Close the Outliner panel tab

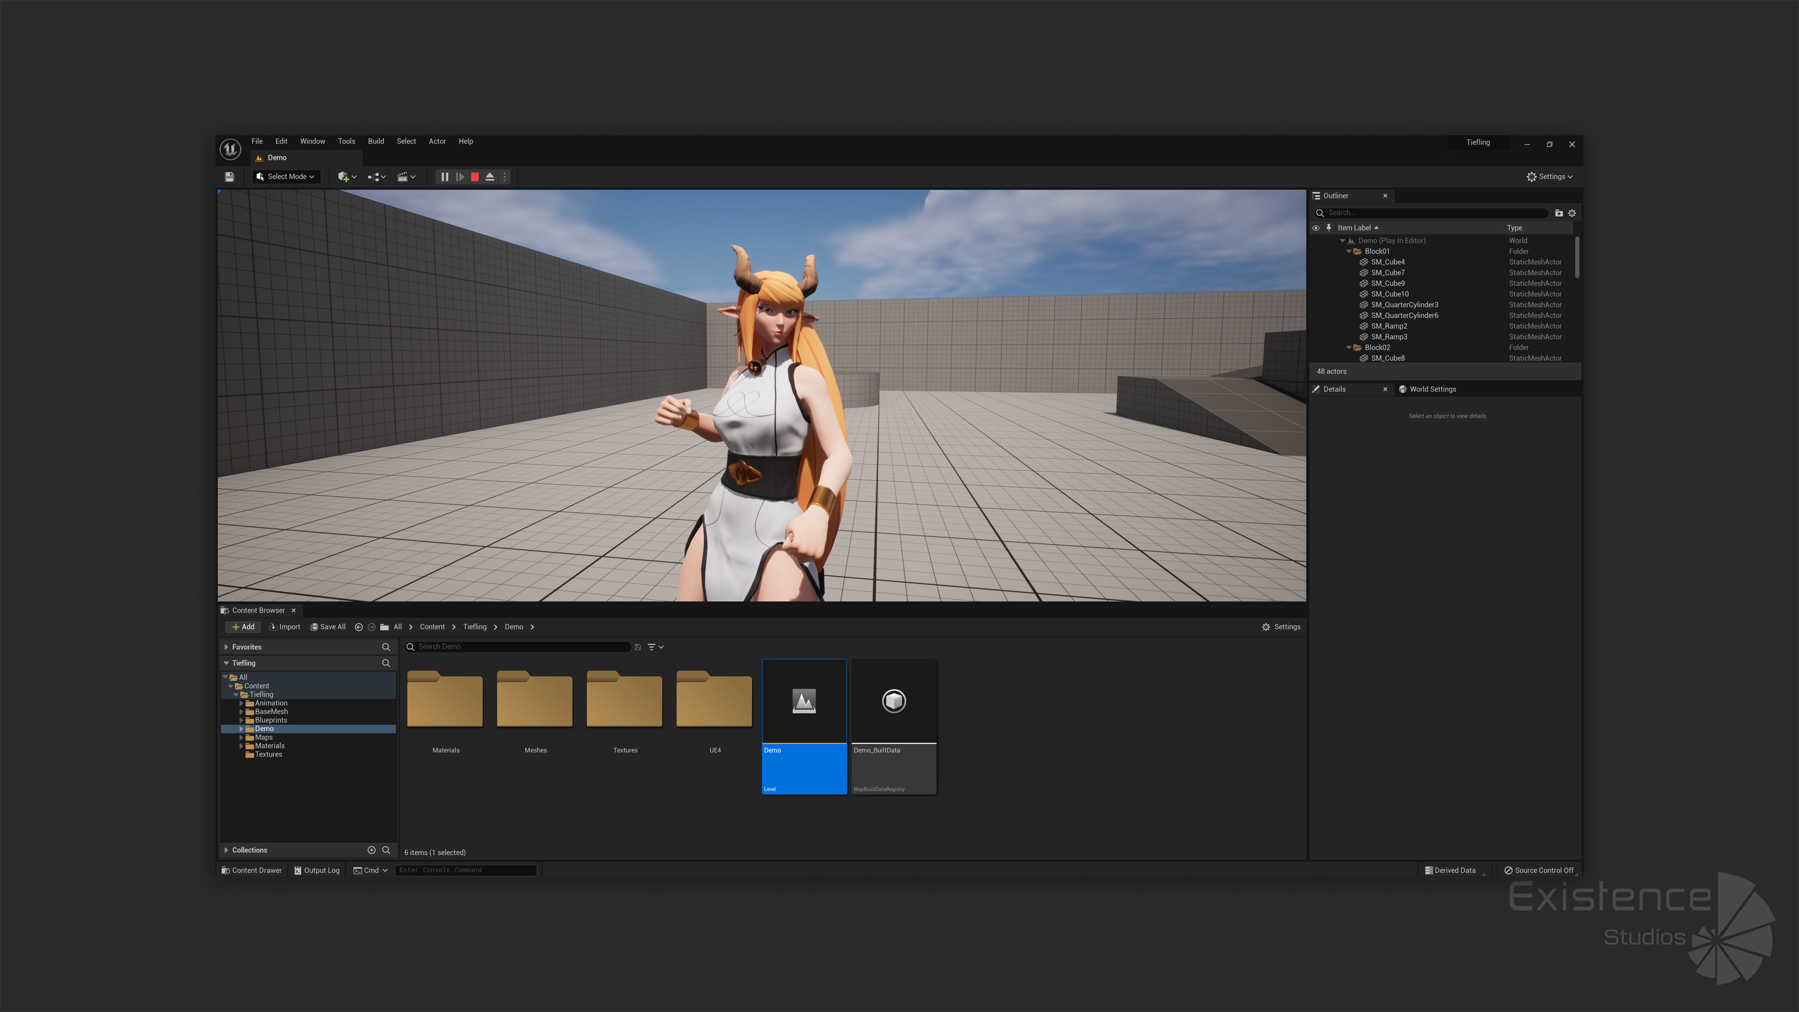(x=1386, y=195)
